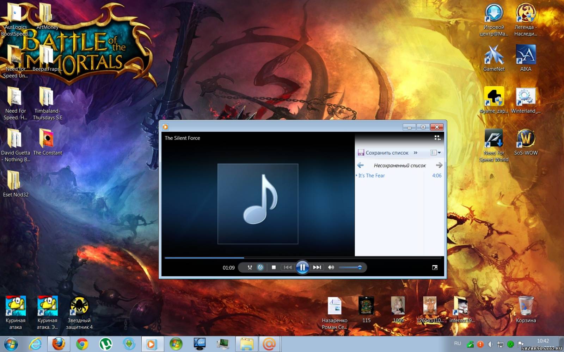Open the Beepa.Fraps folder
The image size is (564, 352).
[x=47, y=58]
